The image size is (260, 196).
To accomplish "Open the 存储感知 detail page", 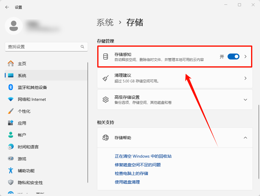I will pos(245,56).
